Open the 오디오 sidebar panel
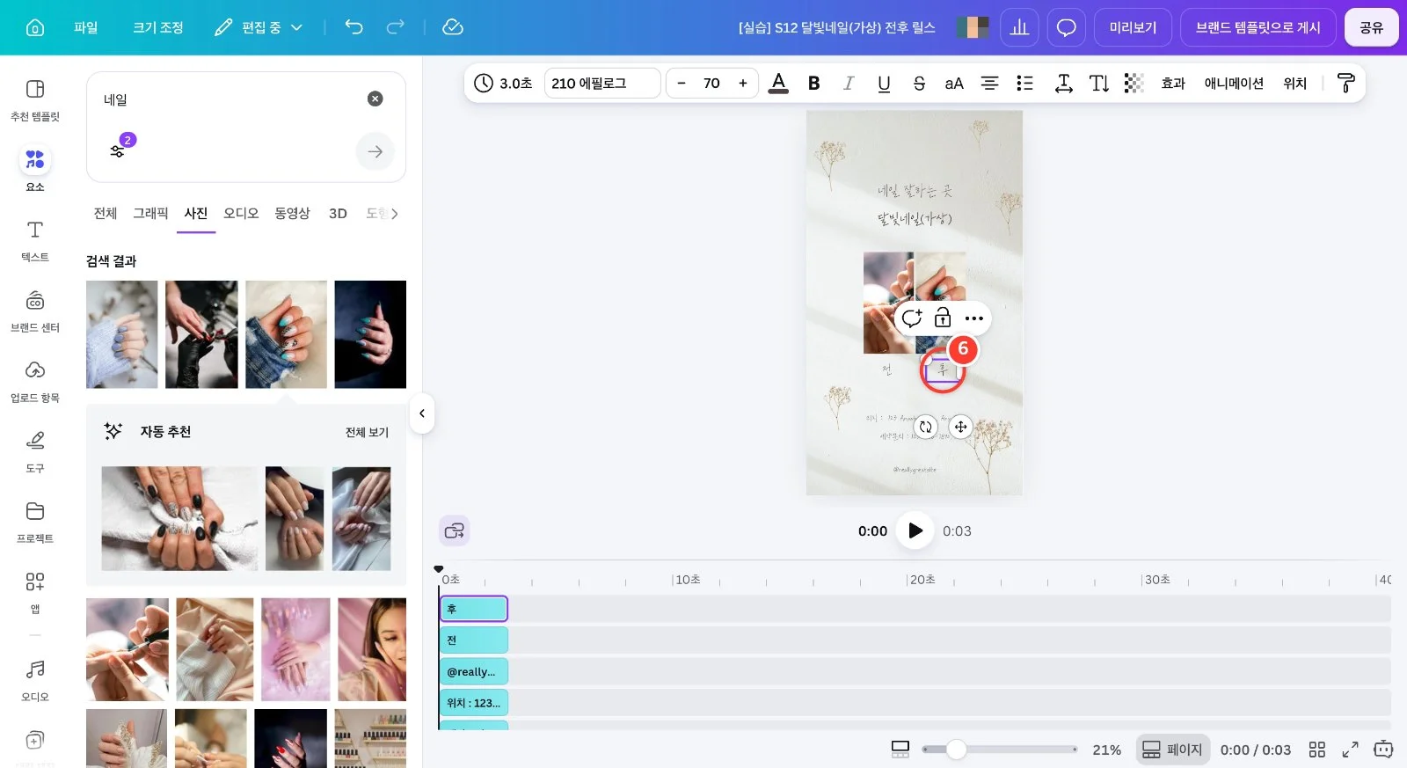 (x=35, y=680)
